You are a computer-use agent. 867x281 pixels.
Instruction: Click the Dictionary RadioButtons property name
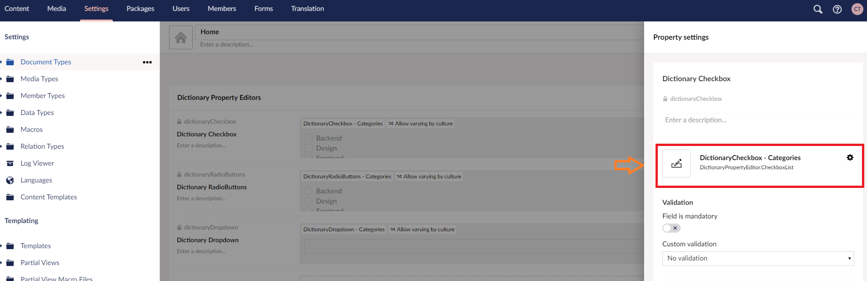click(x=211, y=187)
